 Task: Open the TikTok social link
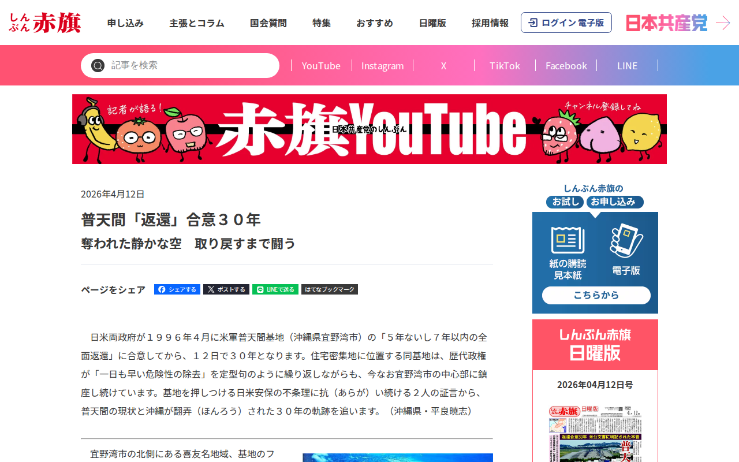tap(505, 65)
